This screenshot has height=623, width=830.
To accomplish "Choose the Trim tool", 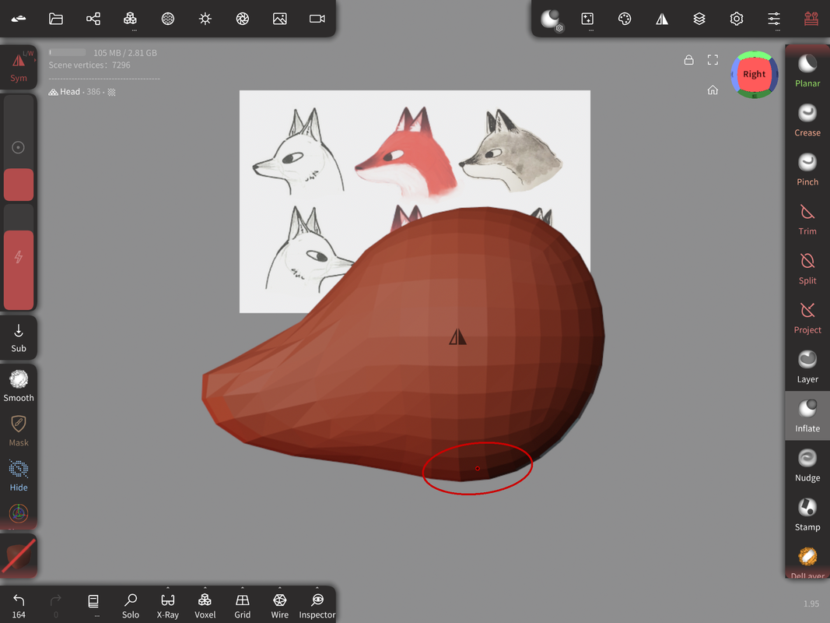I will [807, 218].
